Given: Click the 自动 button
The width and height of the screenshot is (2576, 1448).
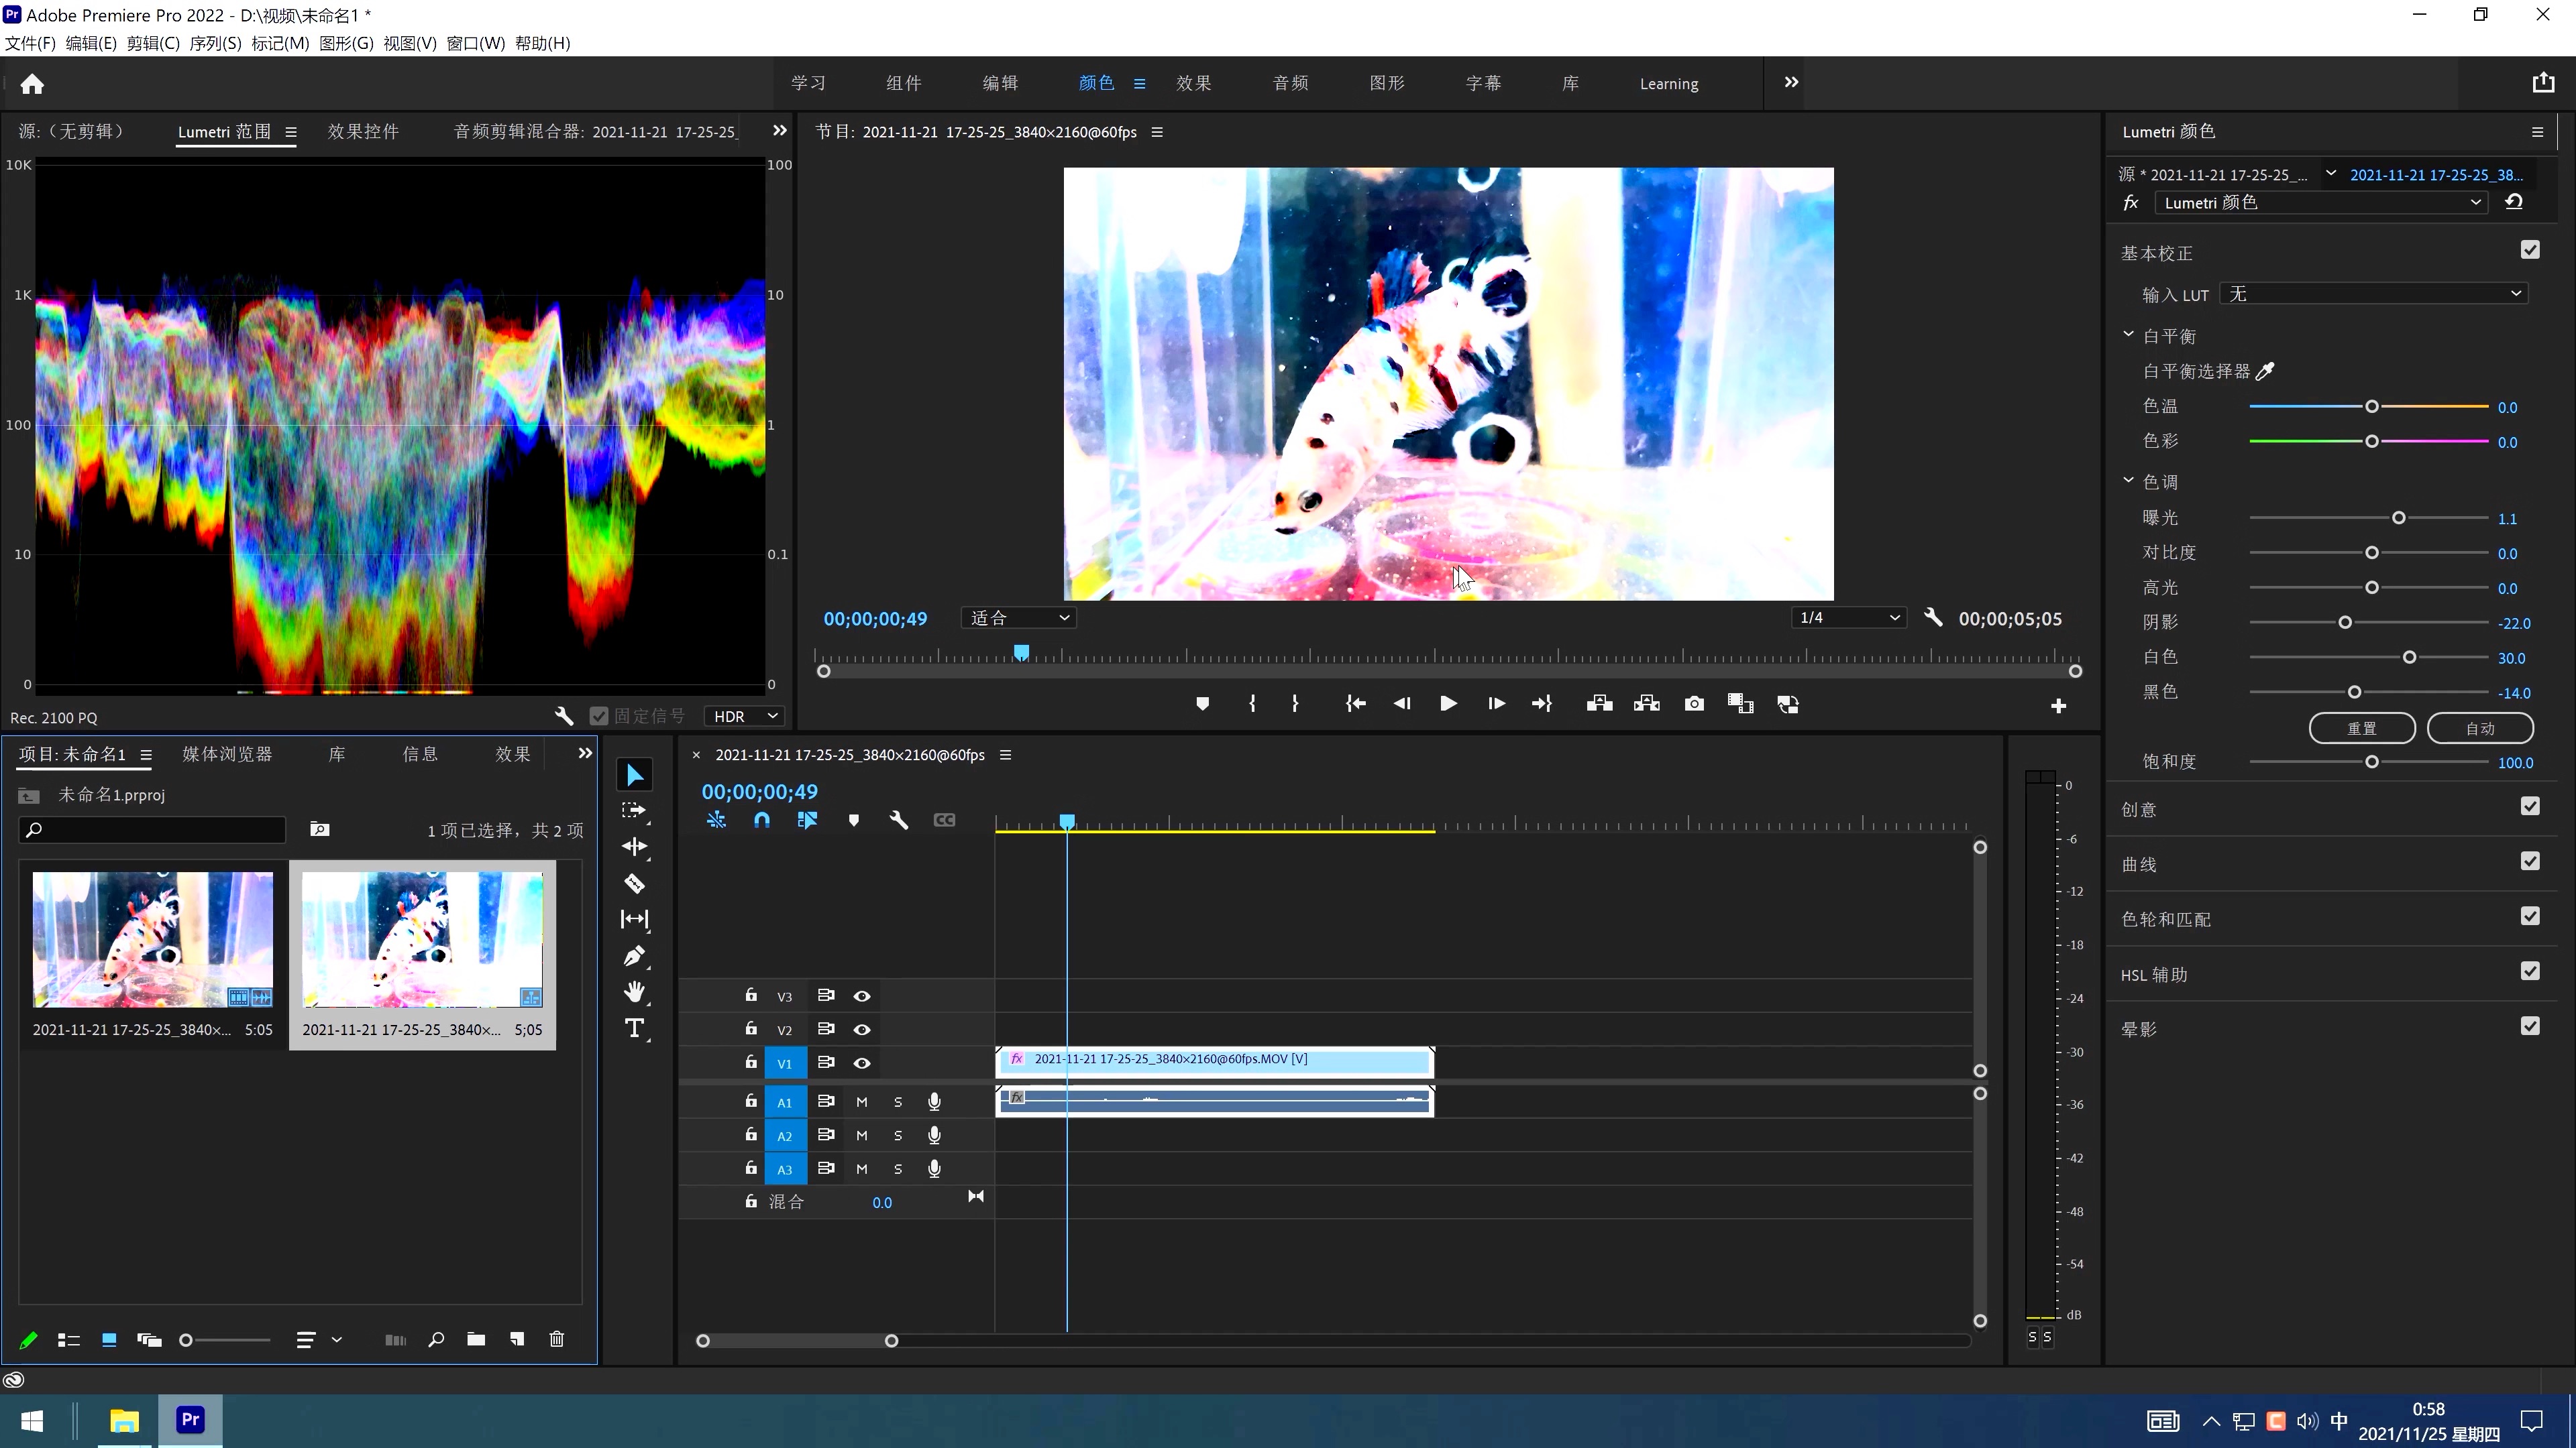Looking at the screenshot, I should click(2480, 729).
